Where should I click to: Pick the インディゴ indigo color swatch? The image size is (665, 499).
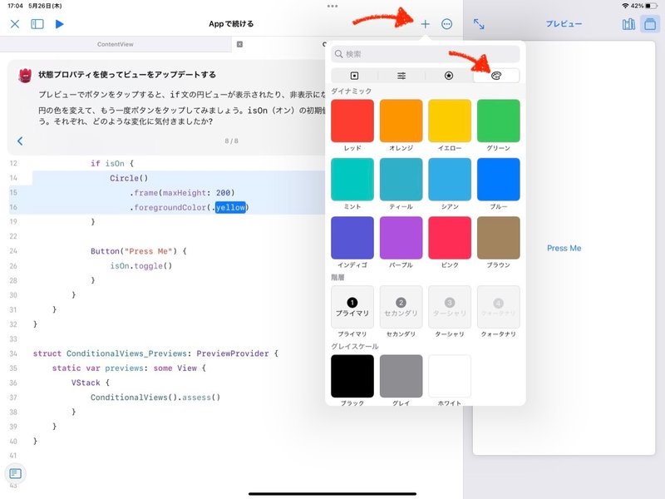352,238
